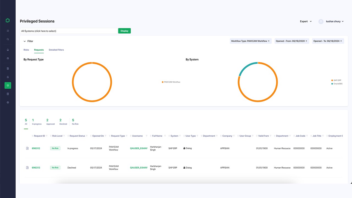Screen dimensions: 352x198
Task: Click filter funnel on User Type column
Action: click(197, 136)
